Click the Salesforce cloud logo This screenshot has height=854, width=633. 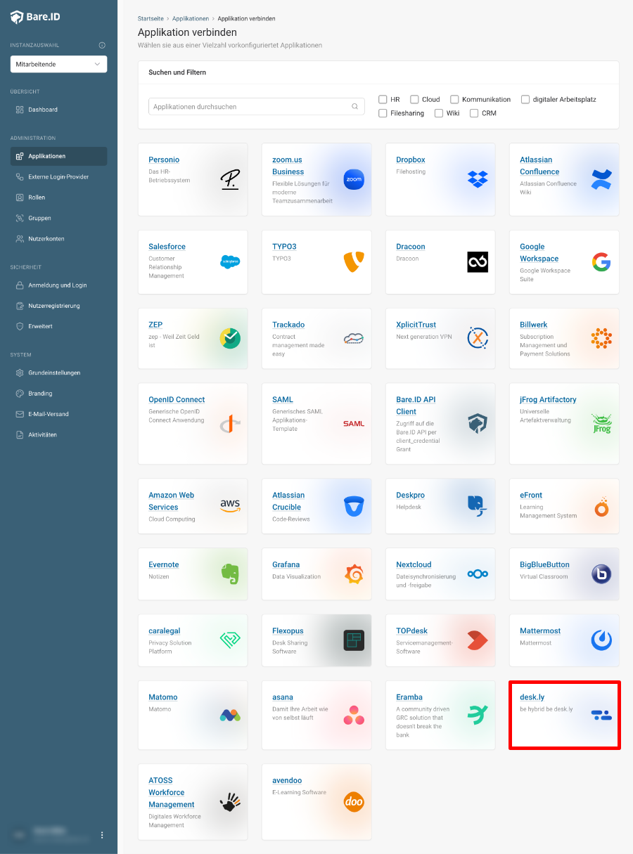click(230, 262)
